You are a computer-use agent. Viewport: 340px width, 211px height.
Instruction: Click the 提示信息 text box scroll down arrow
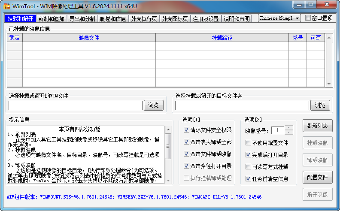[168, 180]
